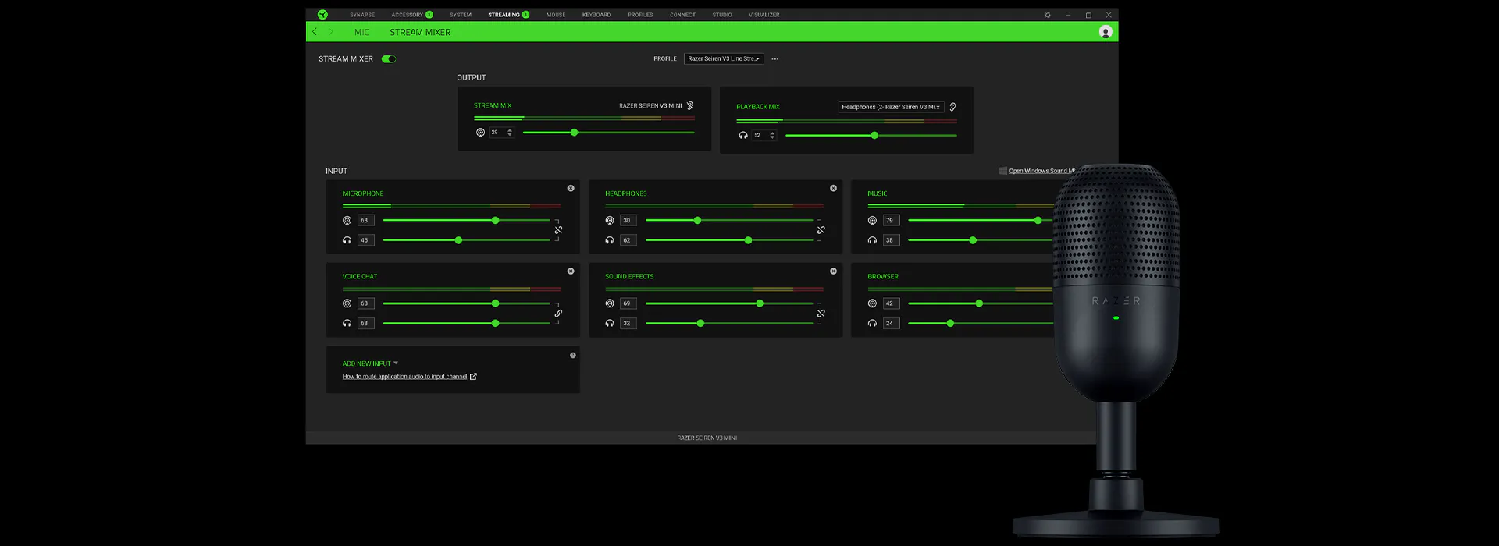Click Stream Mix mic mute icon

tap(690, 105)
